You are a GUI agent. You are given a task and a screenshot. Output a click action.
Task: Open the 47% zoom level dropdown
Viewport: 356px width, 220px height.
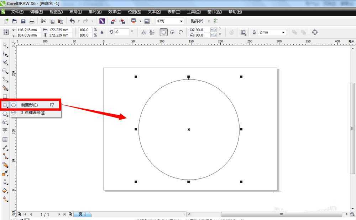[x=181, y=21]
